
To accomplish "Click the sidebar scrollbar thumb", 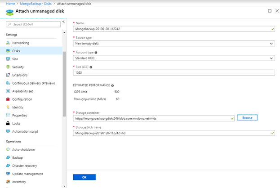I will click(64, 84).
